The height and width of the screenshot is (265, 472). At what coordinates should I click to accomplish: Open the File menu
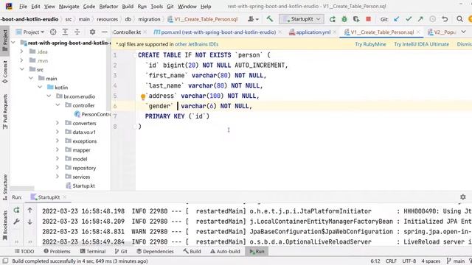pyautogui.click(x=23, y=7)
